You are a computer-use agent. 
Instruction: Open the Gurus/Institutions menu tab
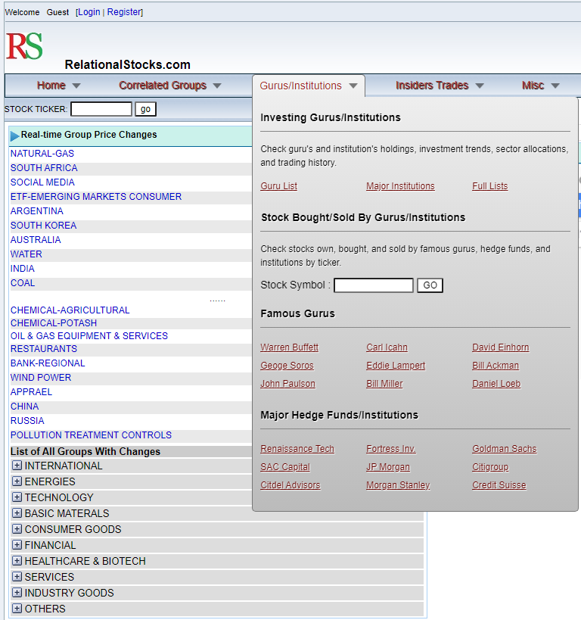(309, 86)
